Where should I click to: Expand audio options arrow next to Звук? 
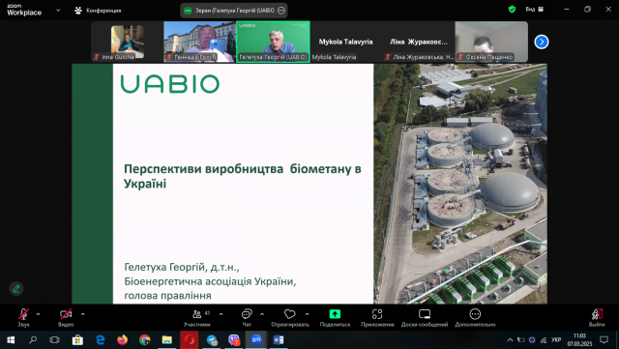(x=39, y=314)
